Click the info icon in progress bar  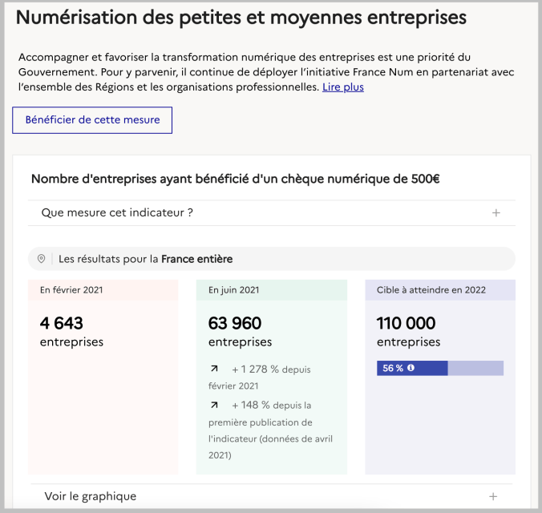tap(411, 368)
